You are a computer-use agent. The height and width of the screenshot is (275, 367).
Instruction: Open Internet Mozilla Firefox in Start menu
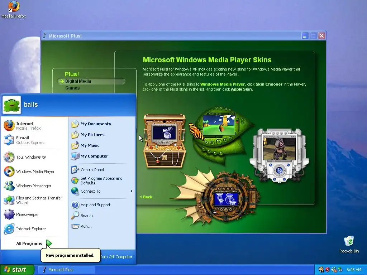point(35,126)
